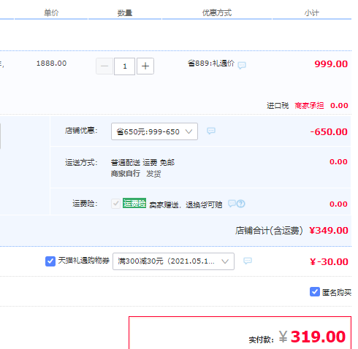Expand the 满300减30元 coupon dropdown
358x349 pixels.
173,261
